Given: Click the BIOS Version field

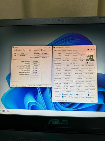Looking at the screenshot, I should [x=73, y=63].
